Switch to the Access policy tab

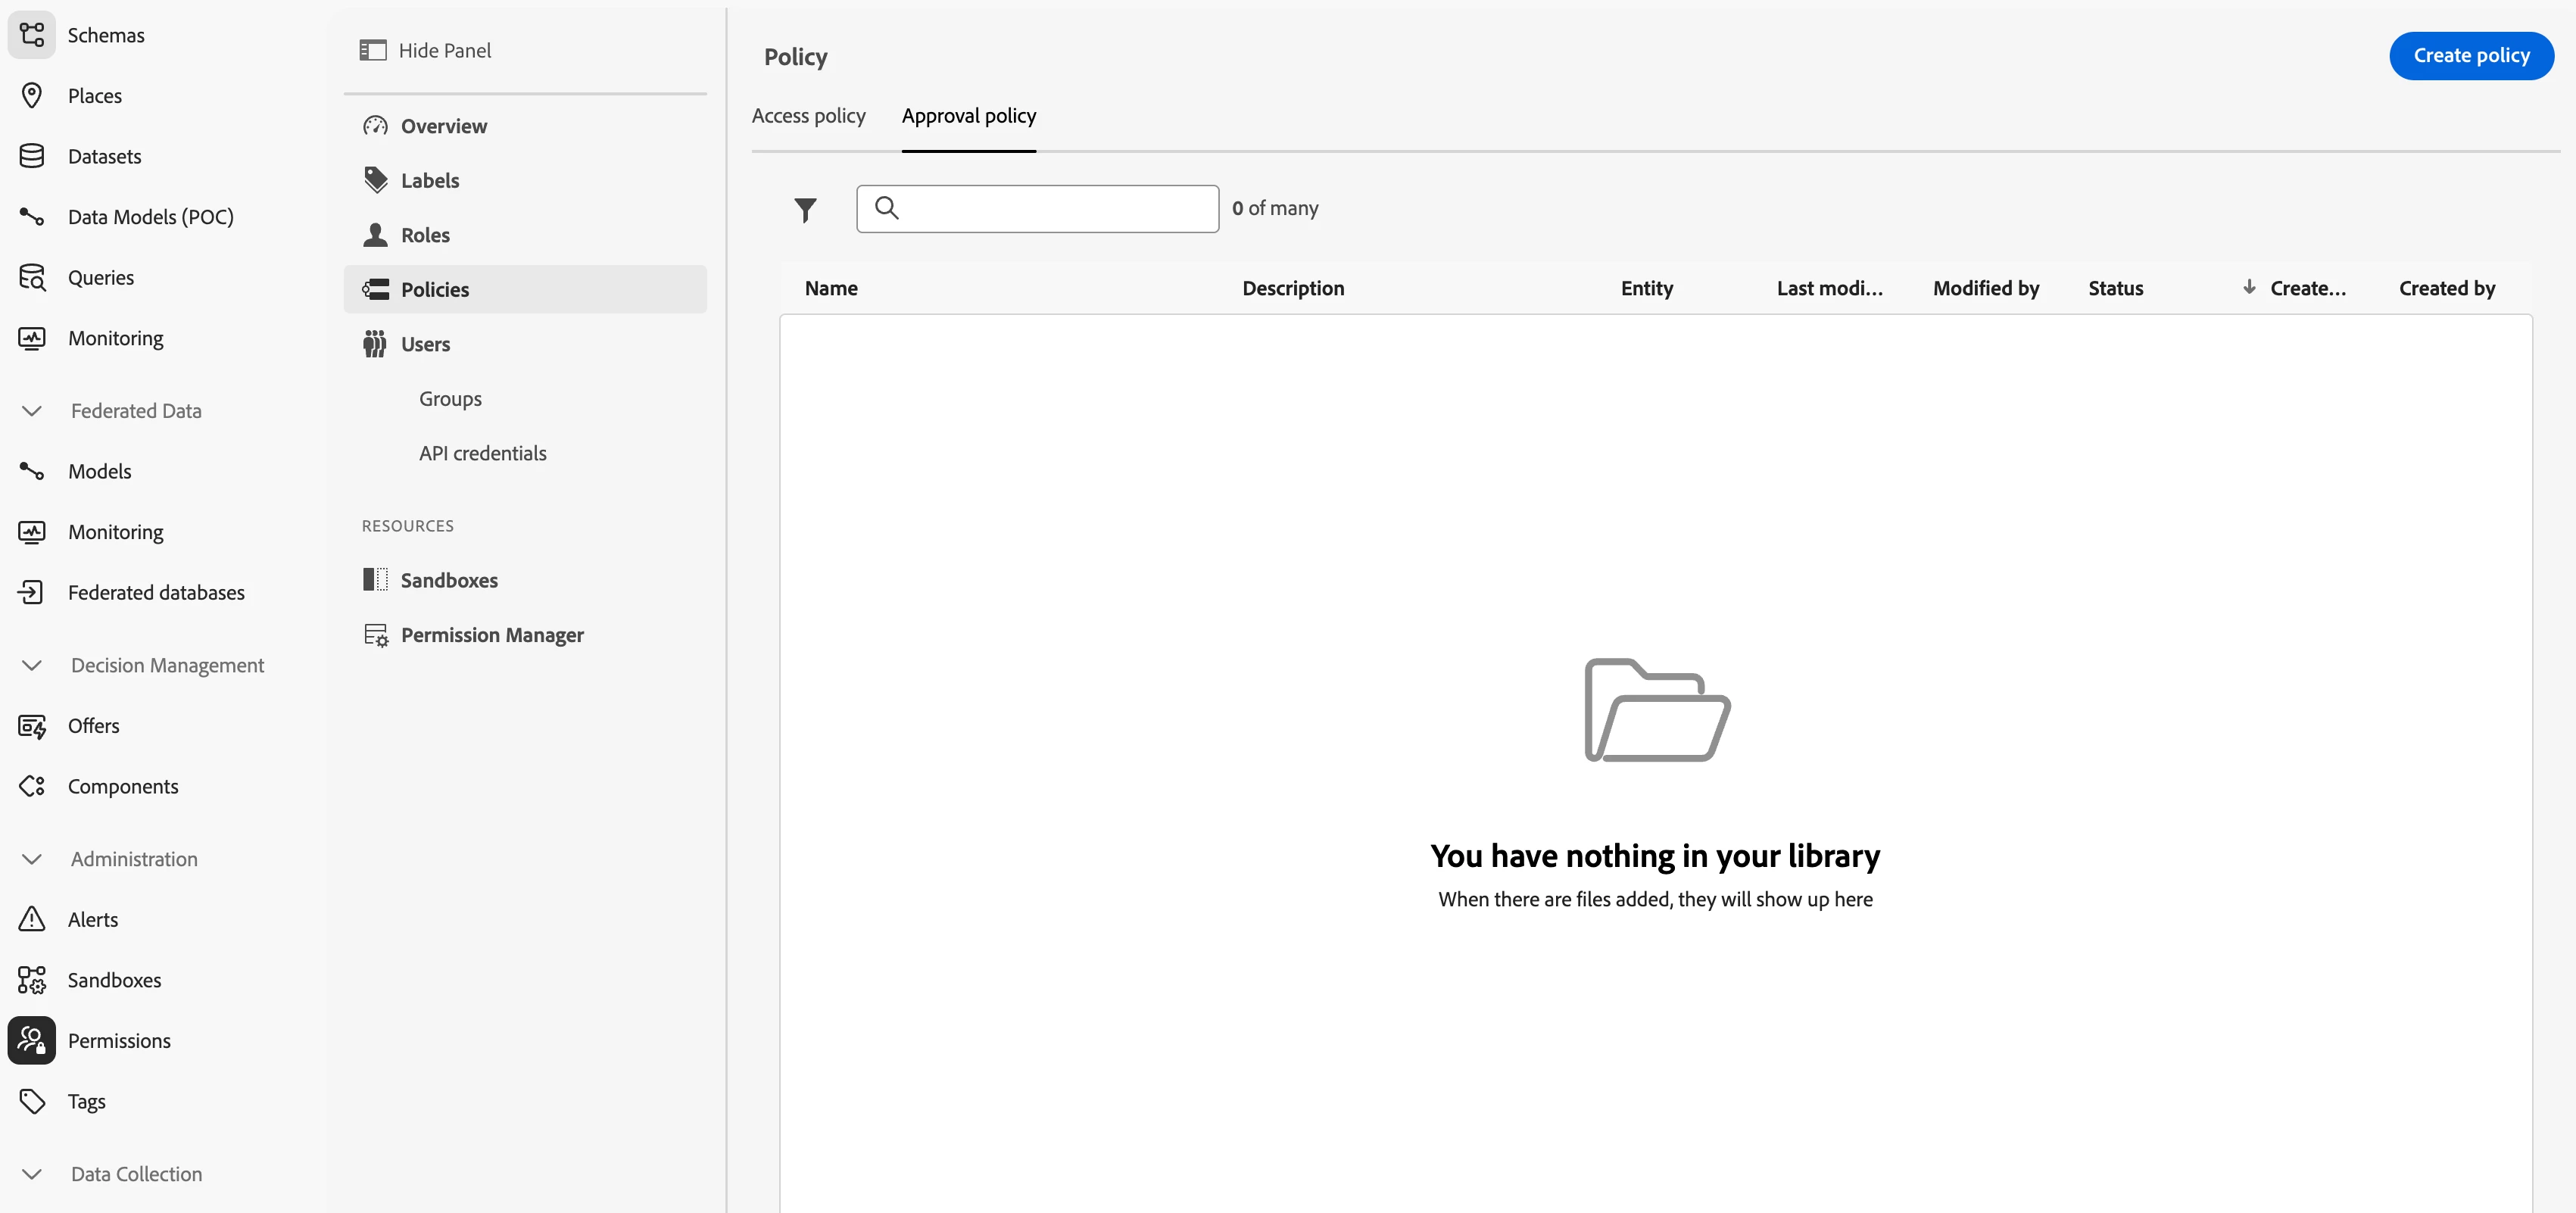[x=808, y=116]
